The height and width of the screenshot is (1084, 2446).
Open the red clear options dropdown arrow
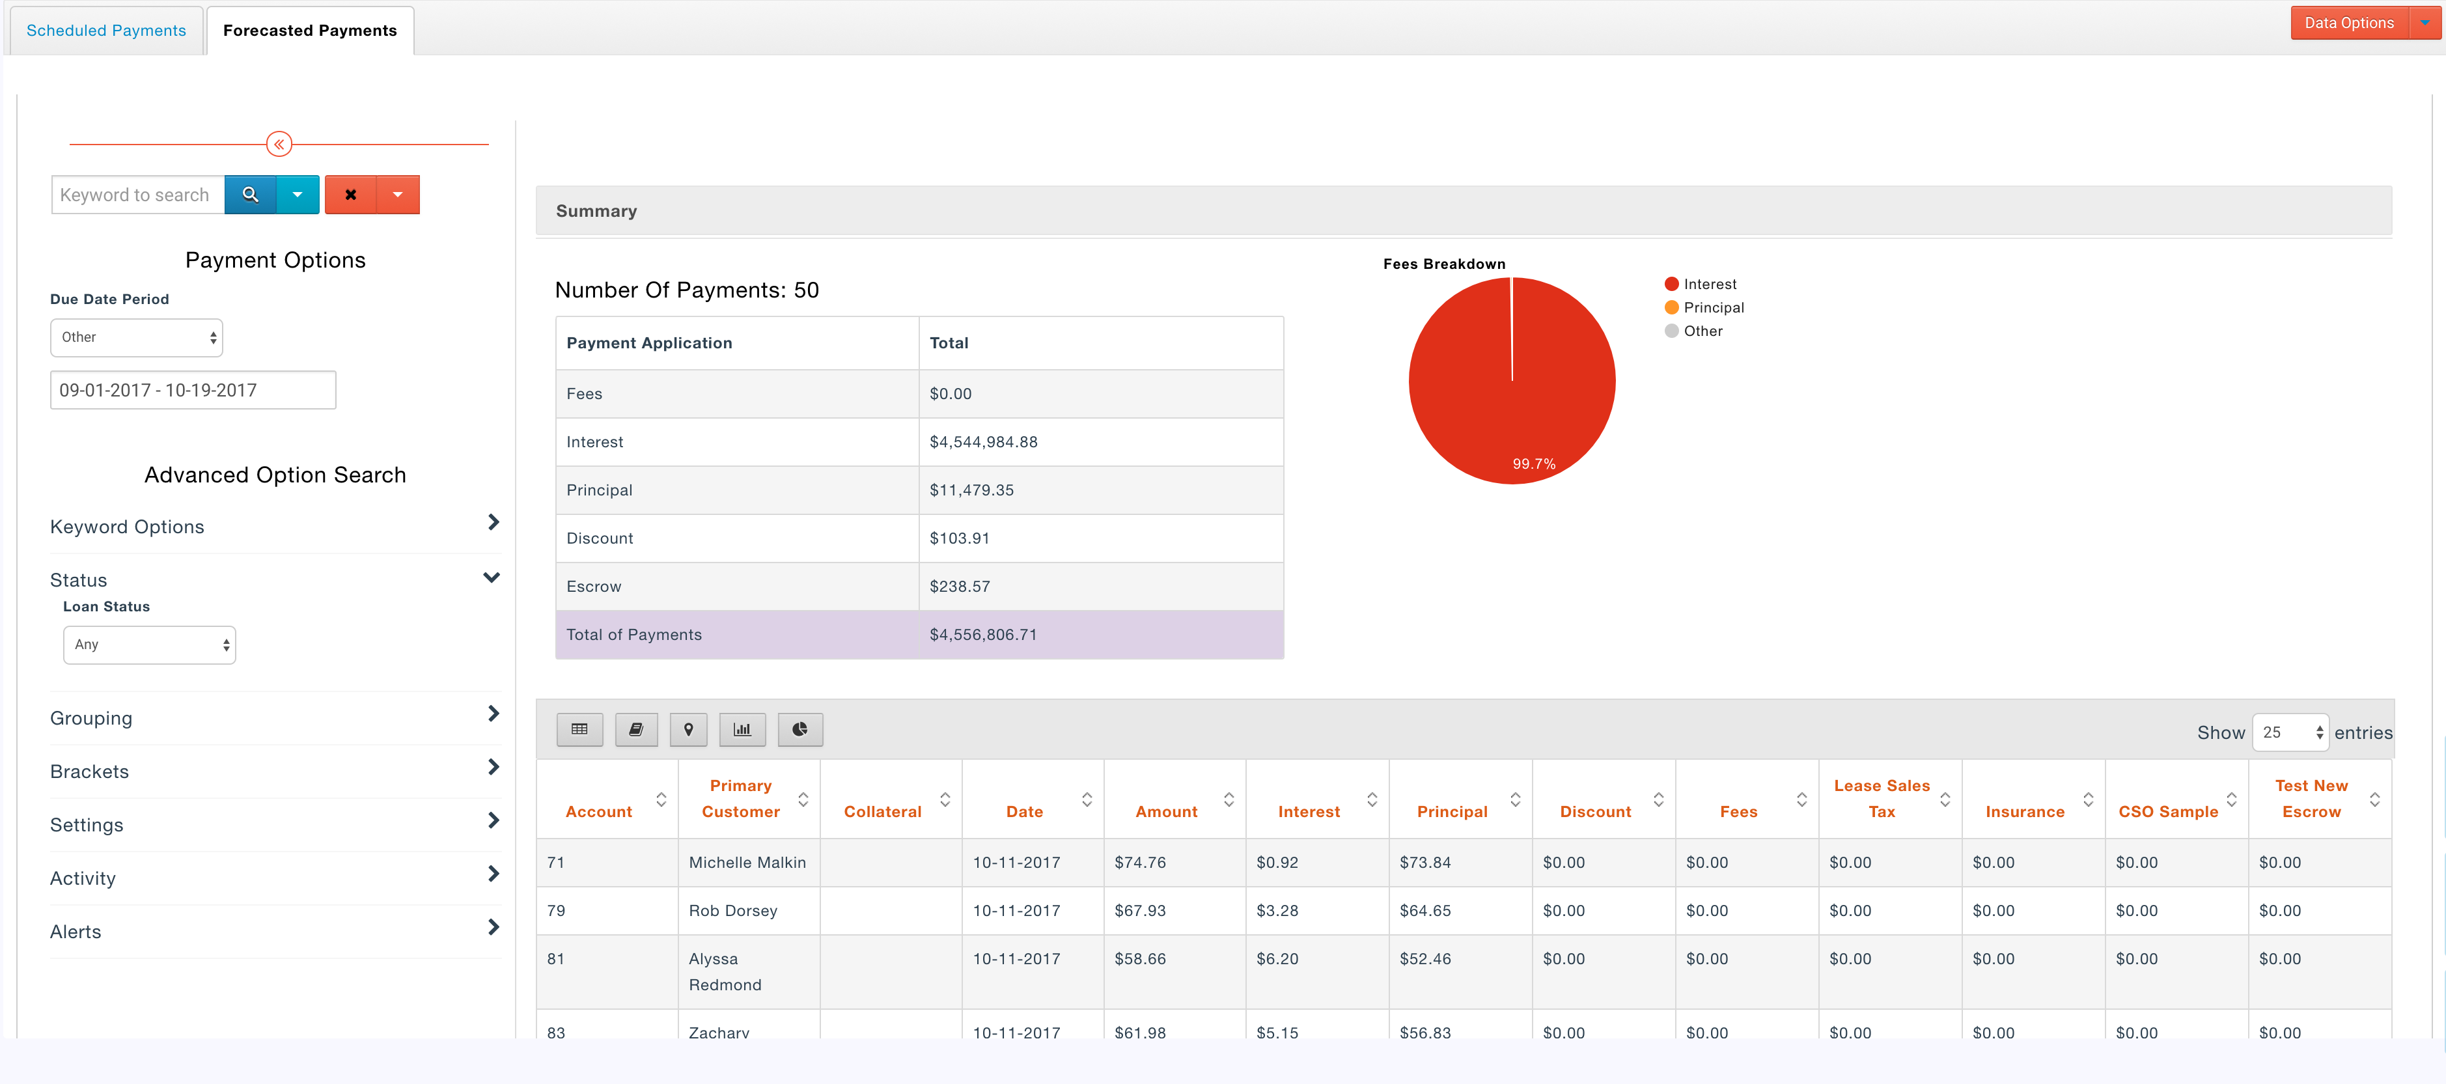(x=398, y=195)
